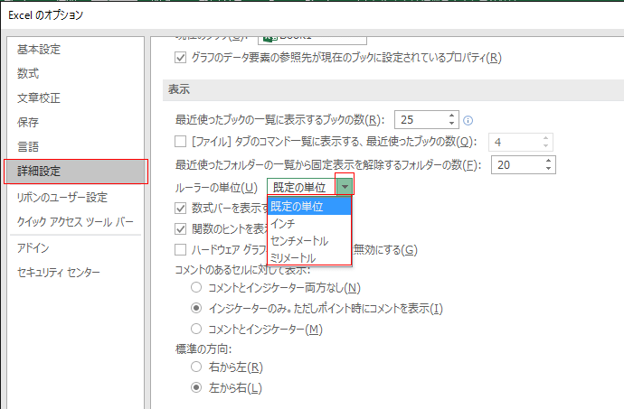Increase the unpinned folders count of 20
Image resolution: width=624 pixels, height=409 pixels.
click(548, 161)
